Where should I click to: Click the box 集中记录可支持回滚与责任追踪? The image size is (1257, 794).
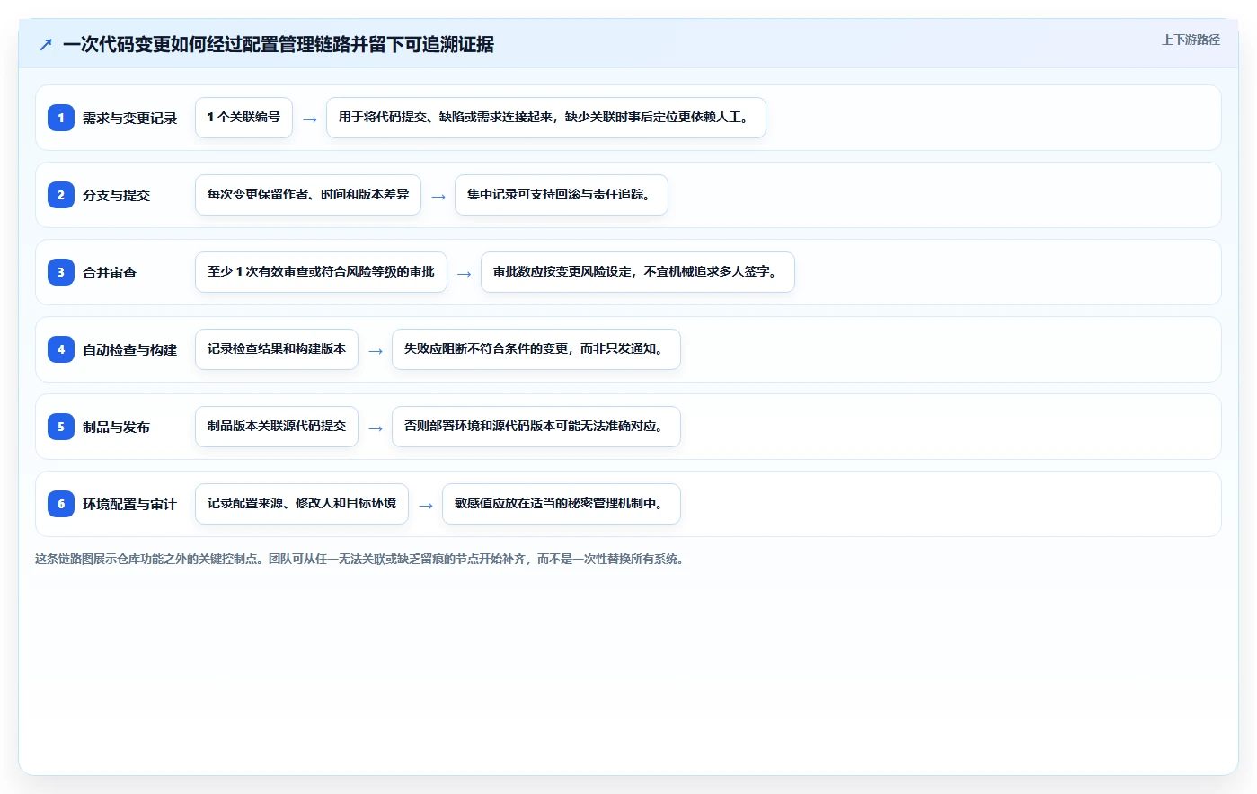click(562, 195)
